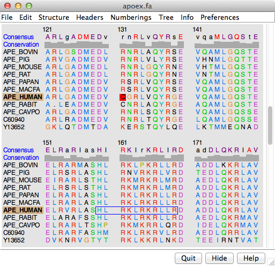The height and width of the screenshot is (266, 275).
Task: Click the top Consensus row label
Action: (x=18, y=37)
